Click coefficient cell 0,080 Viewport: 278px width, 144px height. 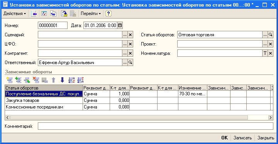[x=120, y=107]
